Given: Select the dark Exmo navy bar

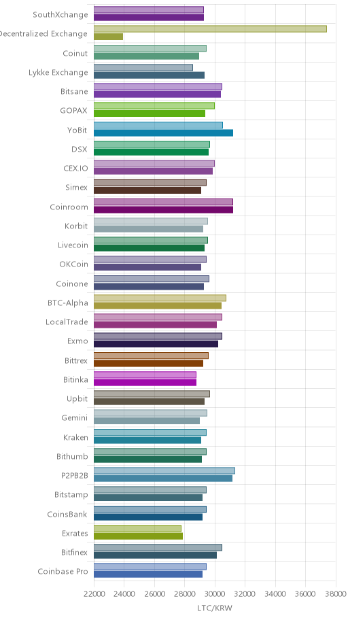Looking at the screenshot, I should pyautogui.click(x=156, y=344).
